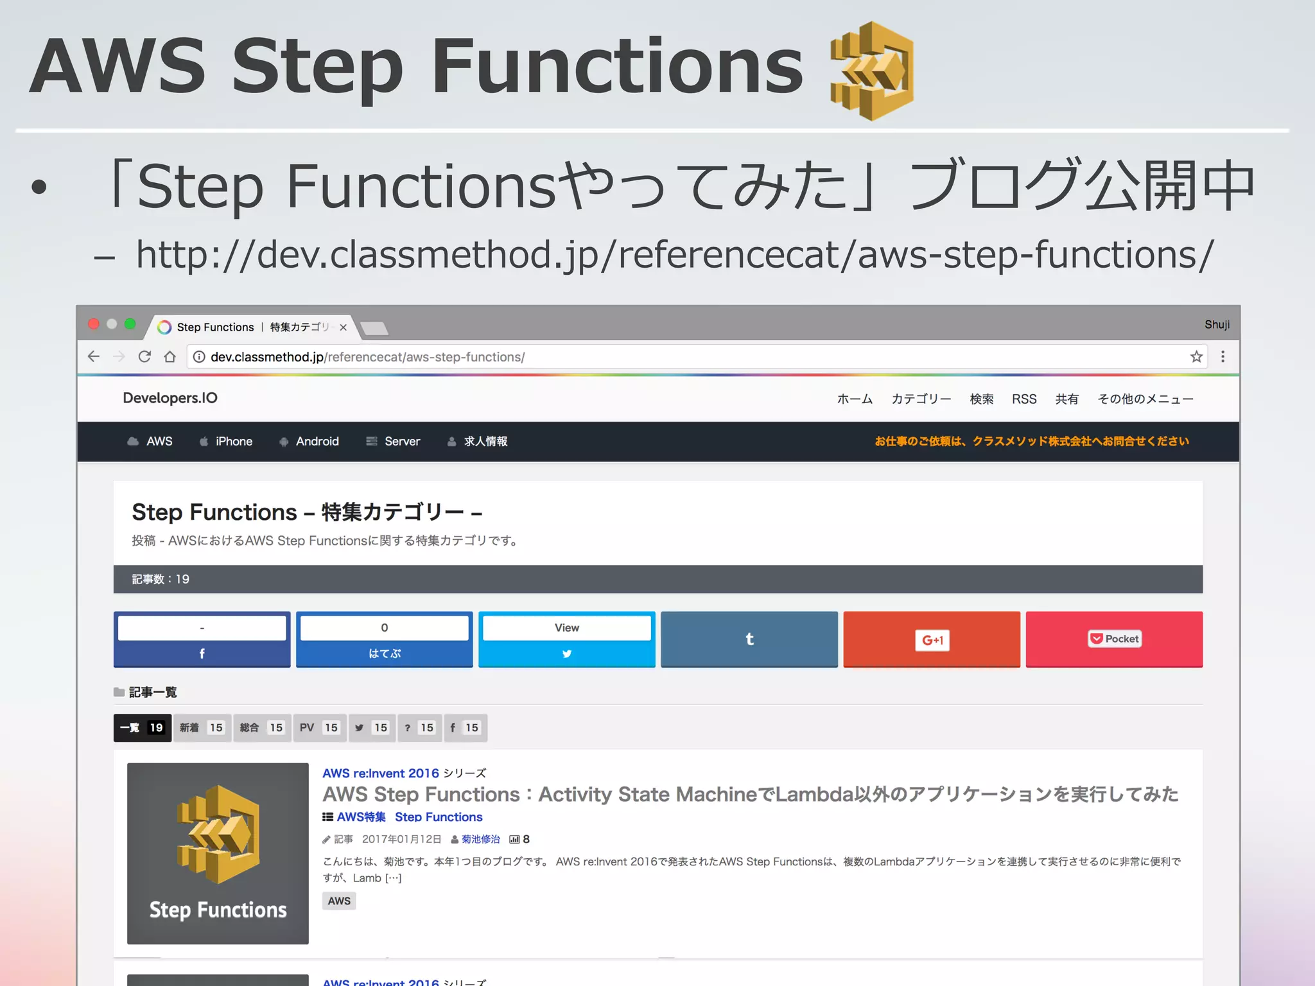Click orange クラスメソッド inquiry link

(x=1032, y=442)
